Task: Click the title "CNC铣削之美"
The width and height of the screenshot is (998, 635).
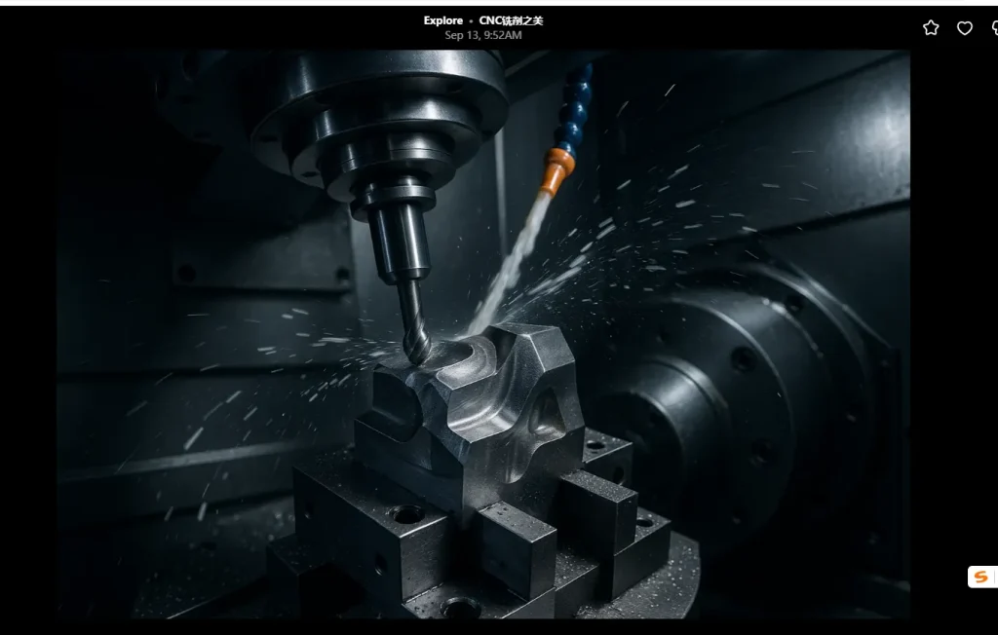Action: [511, 20]
